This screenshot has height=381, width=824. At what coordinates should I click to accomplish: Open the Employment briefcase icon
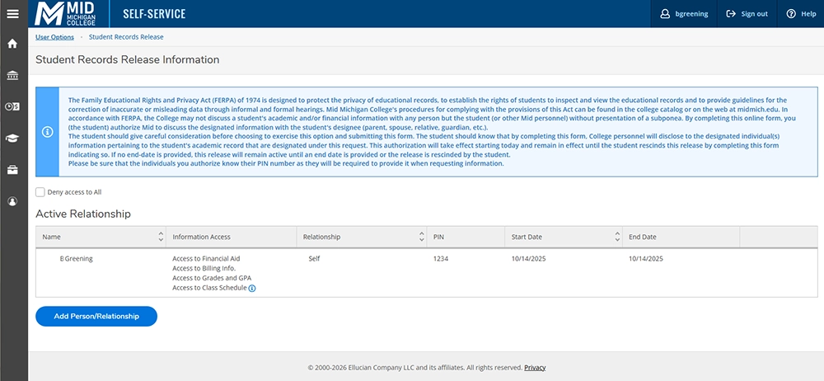point(12,169)
